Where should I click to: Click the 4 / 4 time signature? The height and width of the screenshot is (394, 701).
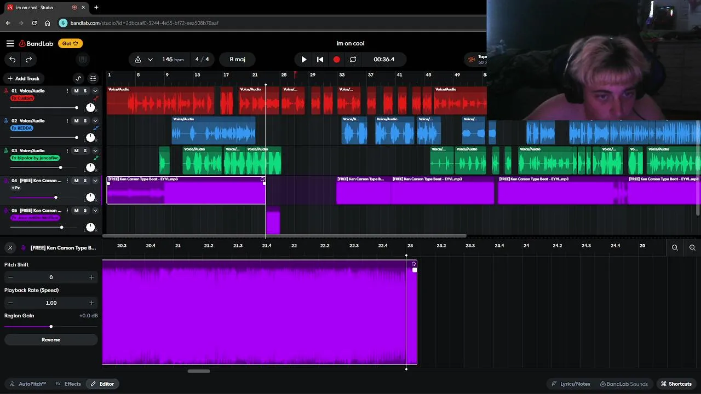202,59
